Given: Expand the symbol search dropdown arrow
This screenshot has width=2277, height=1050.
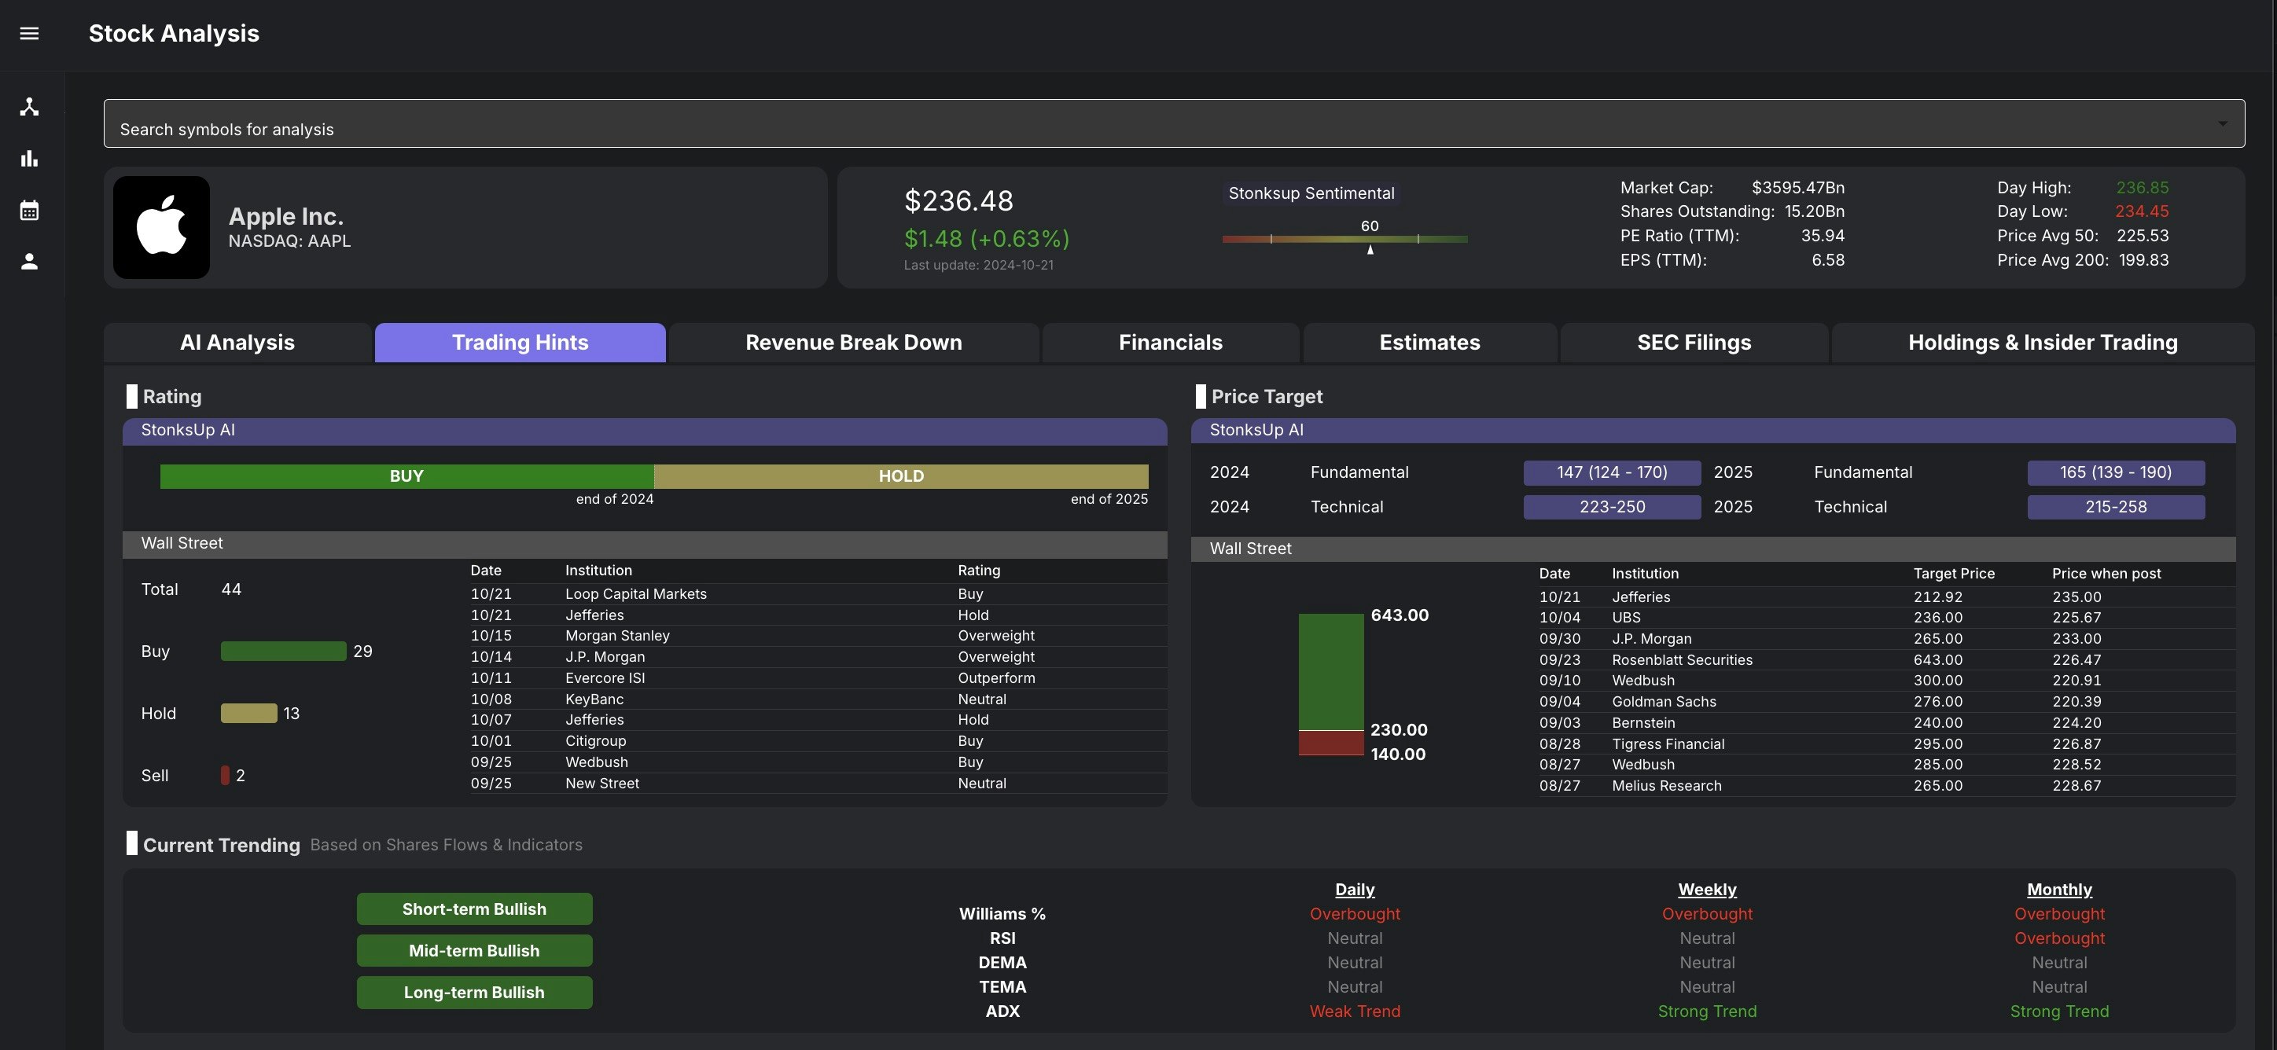Looking at the screenshot, I should pyautogui.click(x=2221, y=123).
